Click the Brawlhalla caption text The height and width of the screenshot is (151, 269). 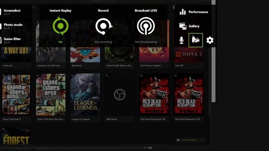tap(76, 65)
